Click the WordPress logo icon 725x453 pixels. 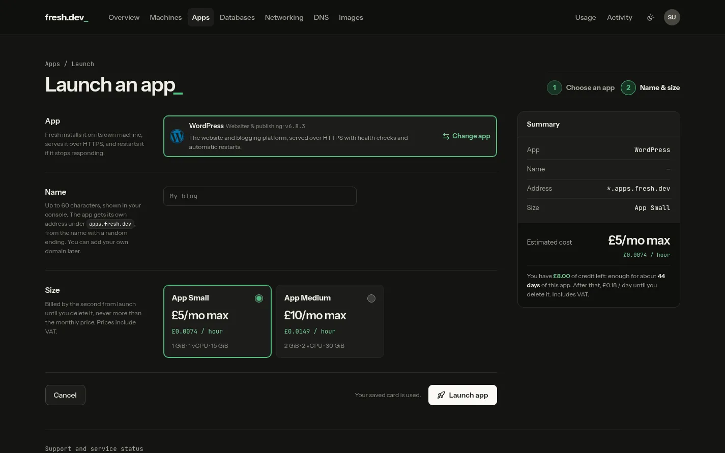pyautogui.click(x=177, y=136)
